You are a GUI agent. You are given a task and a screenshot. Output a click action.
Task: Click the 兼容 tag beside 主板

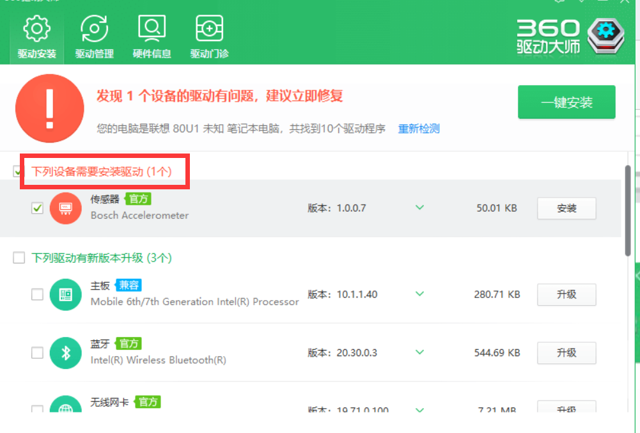[128, 285]
